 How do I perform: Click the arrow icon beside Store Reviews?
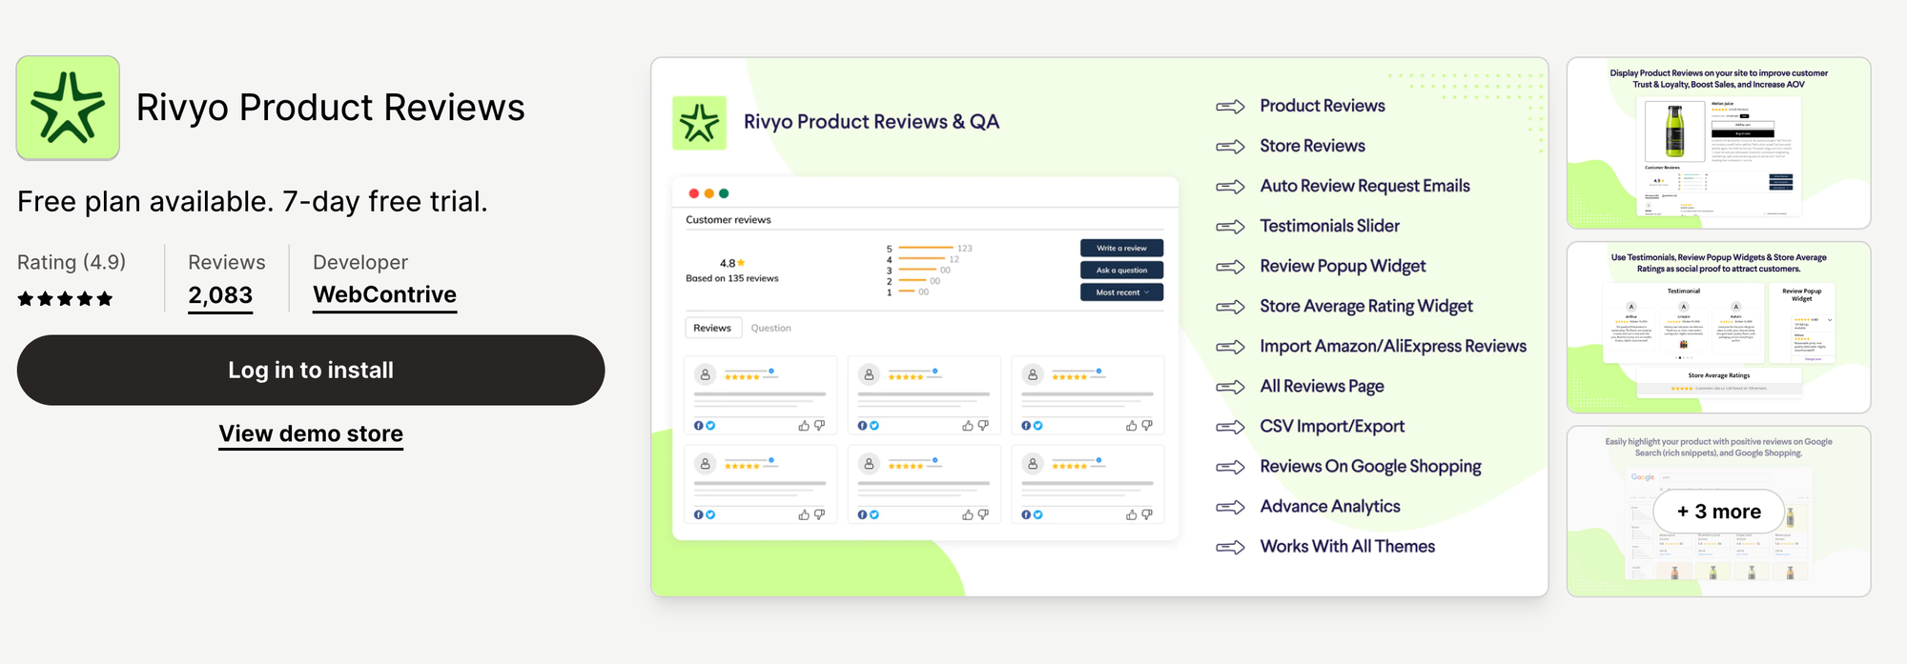pyautogui.click(x=1230, y=147)
